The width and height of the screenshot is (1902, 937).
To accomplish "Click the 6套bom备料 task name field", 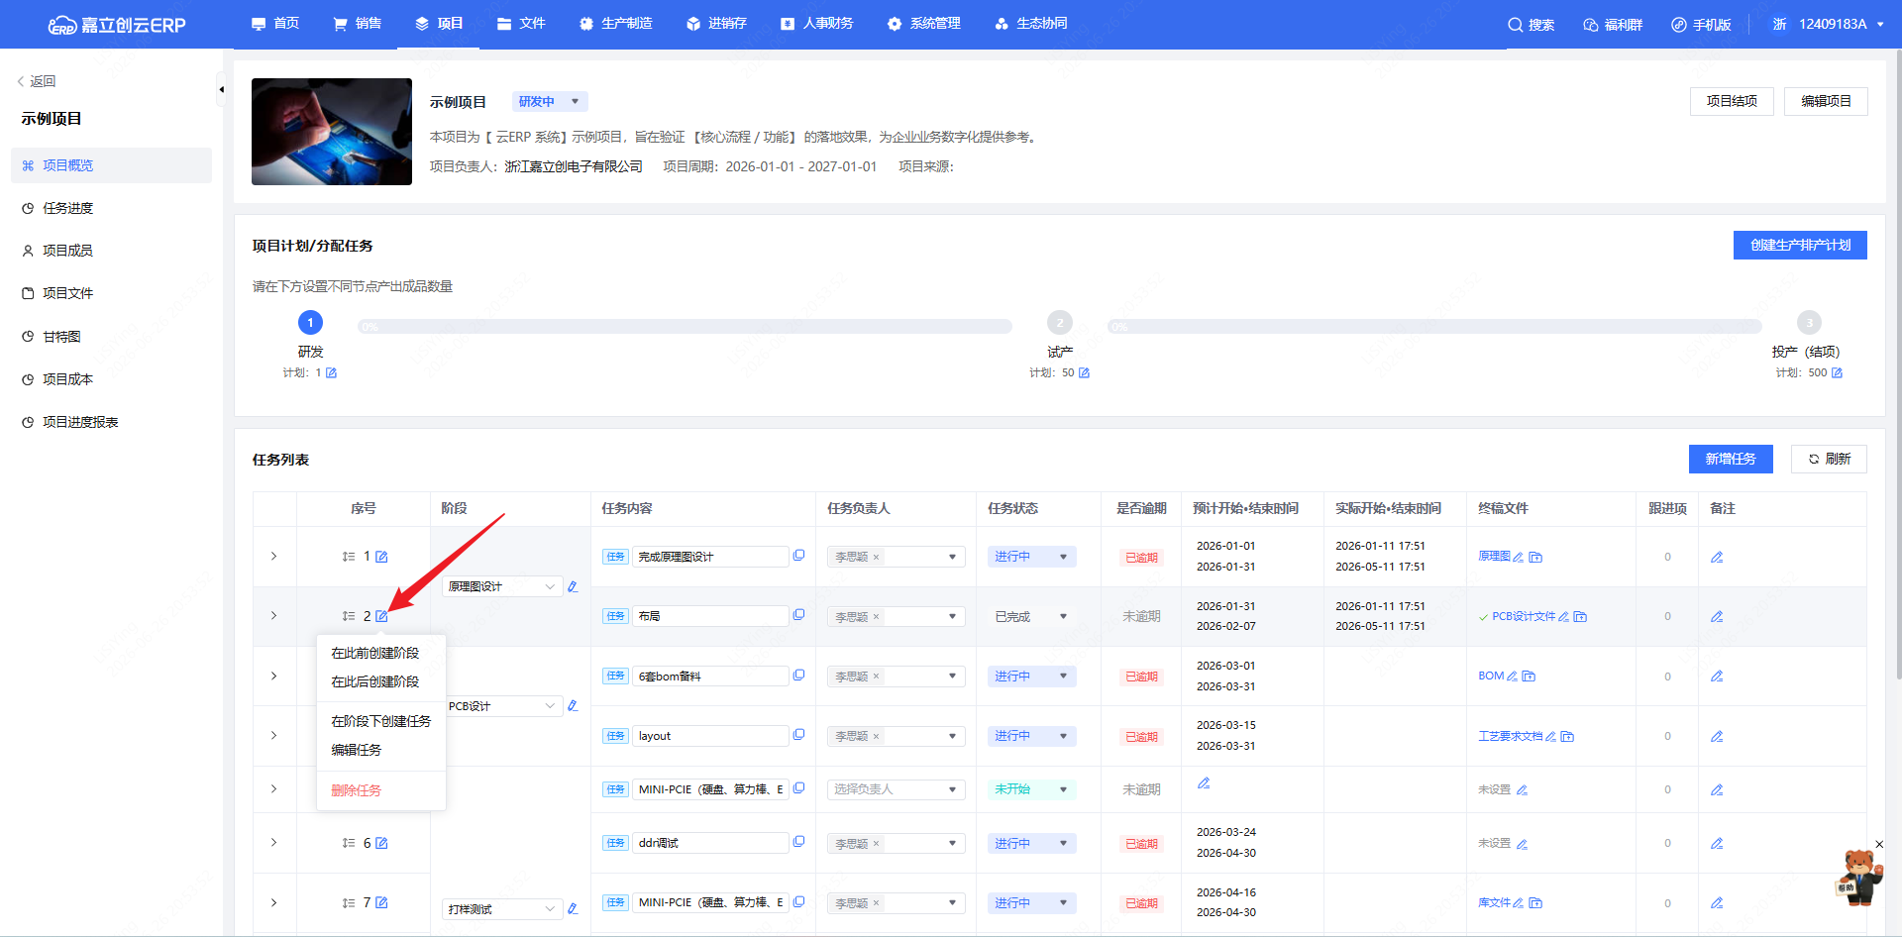I will pos(709,677).
